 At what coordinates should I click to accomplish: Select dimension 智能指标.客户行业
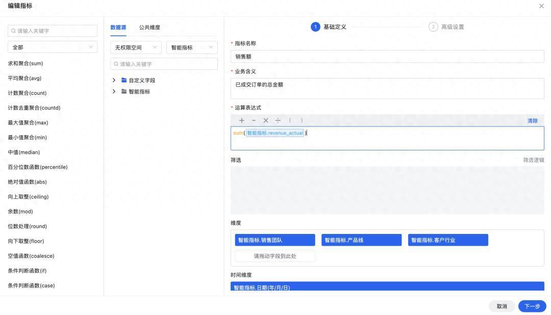point(448,240)
